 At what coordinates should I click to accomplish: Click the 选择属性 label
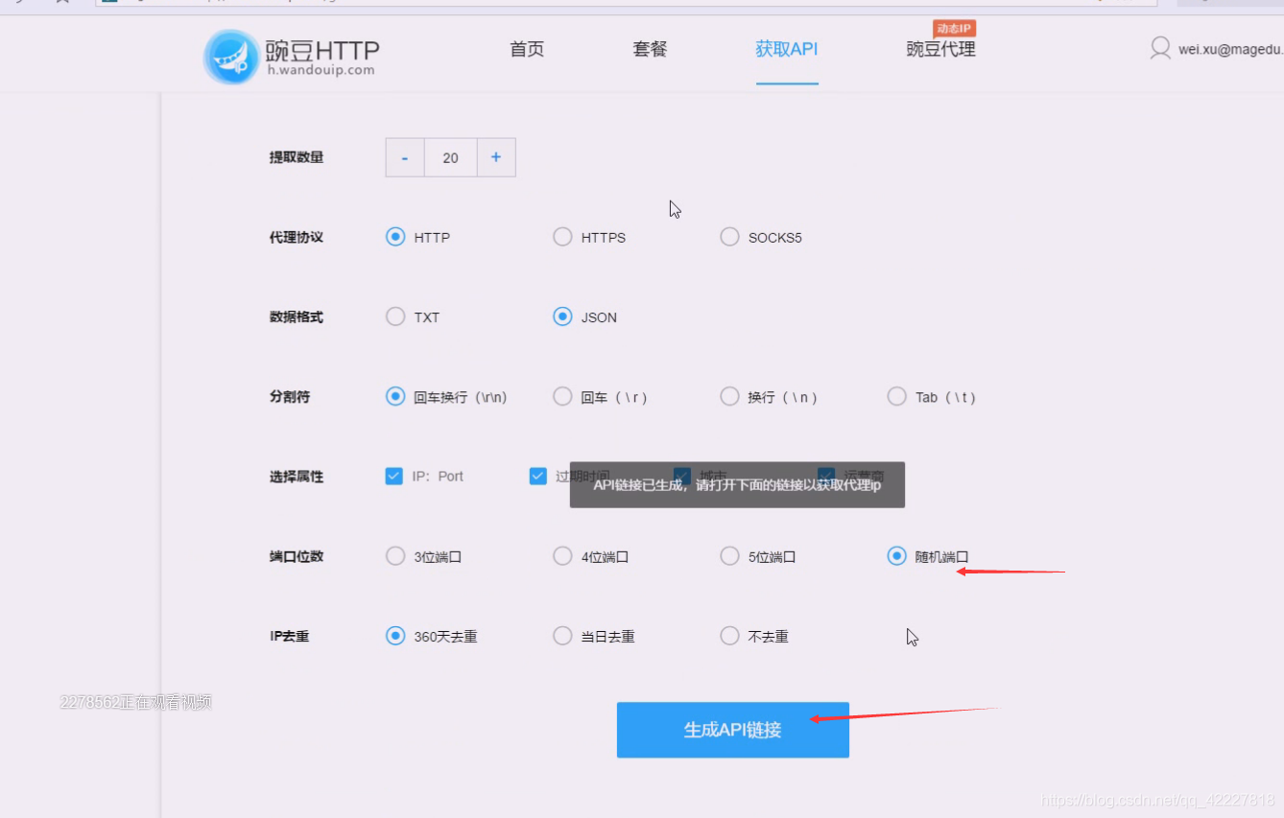click(297, 476)
